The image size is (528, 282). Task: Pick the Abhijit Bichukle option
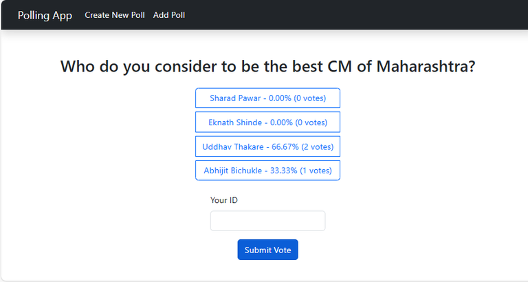click(x=267, y=171)
